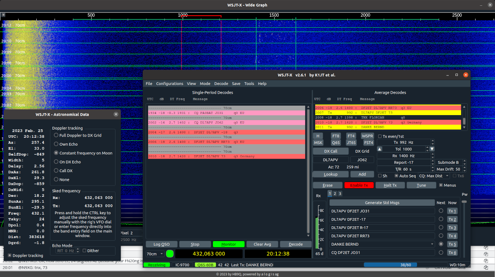Switch to message tab 3
This screenshot has width=495, height=277.
340,194
